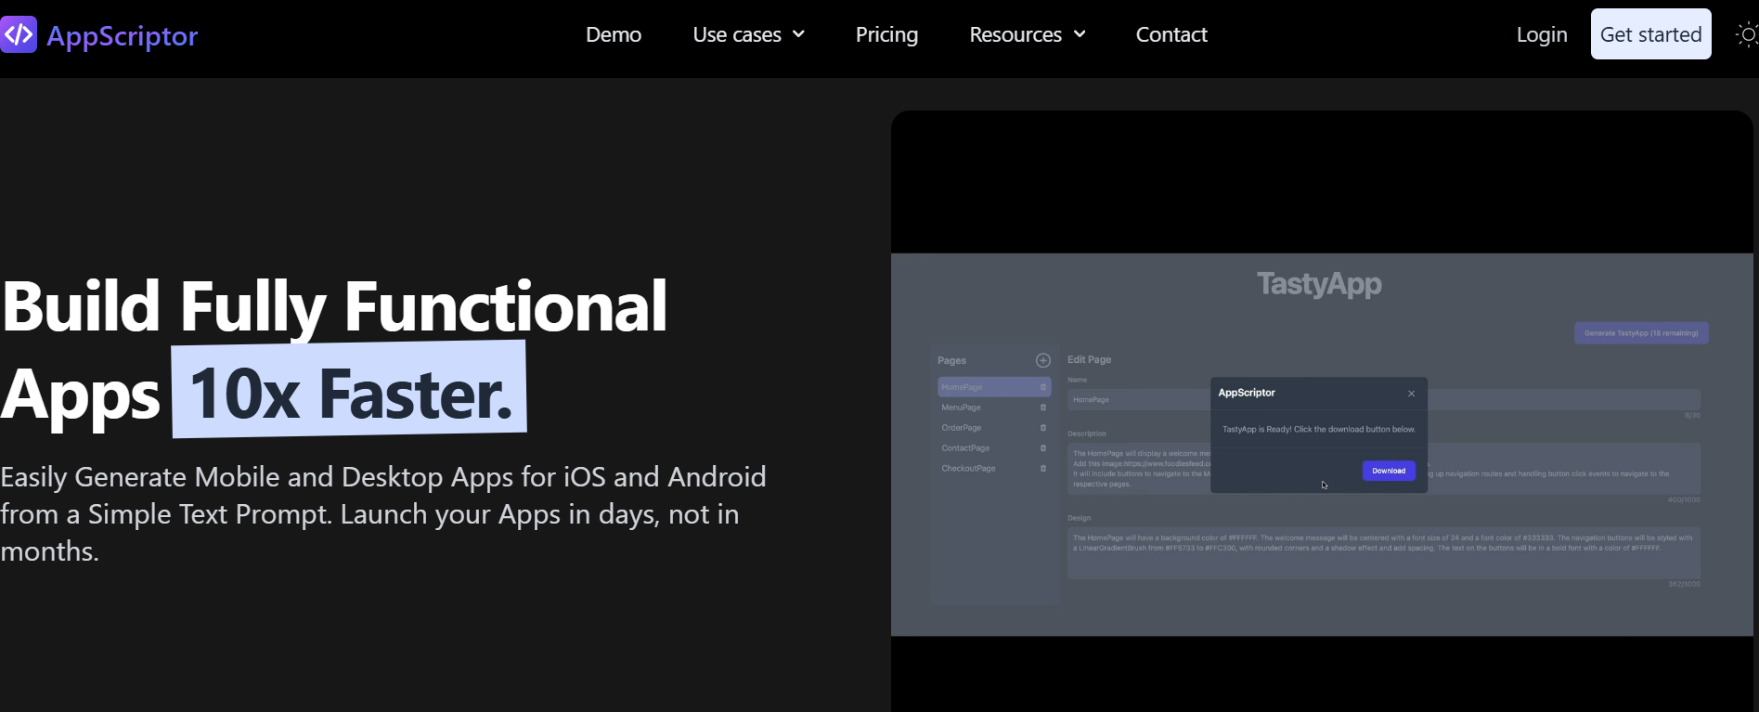Click the AppScriptor code logo icon
This screenshot has width=1759, height=712.
(x=19, y=34)
